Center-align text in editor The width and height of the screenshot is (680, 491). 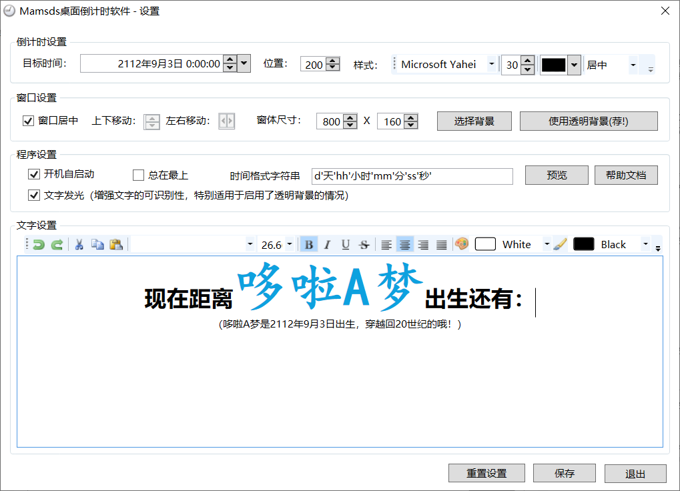tap(404, 244)
